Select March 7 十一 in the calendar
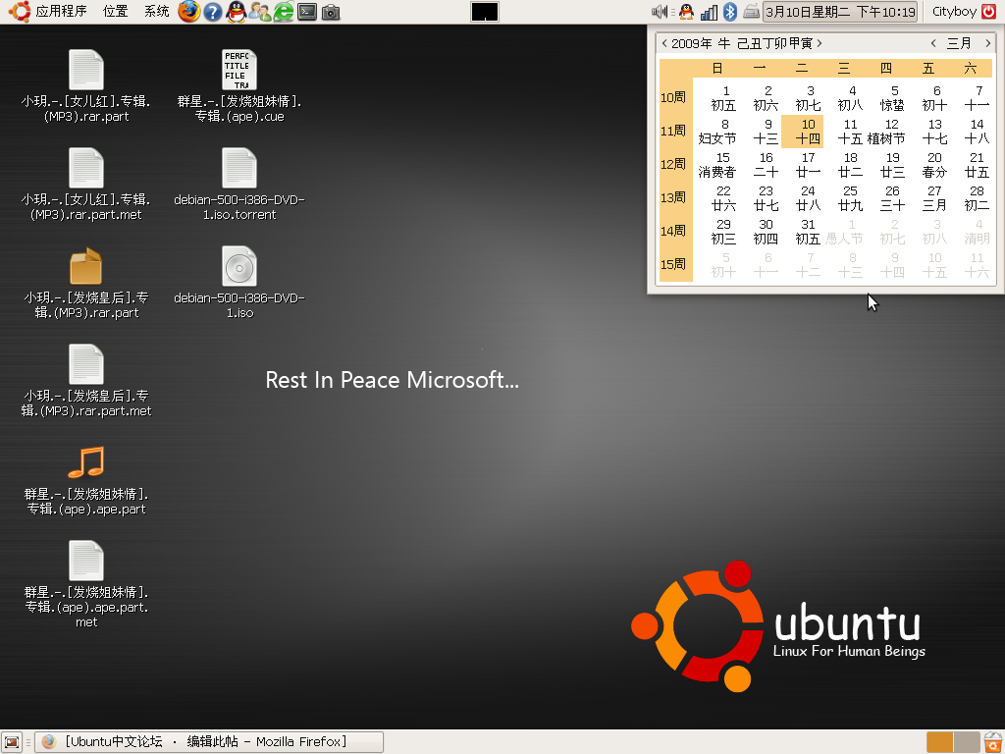 977,98
